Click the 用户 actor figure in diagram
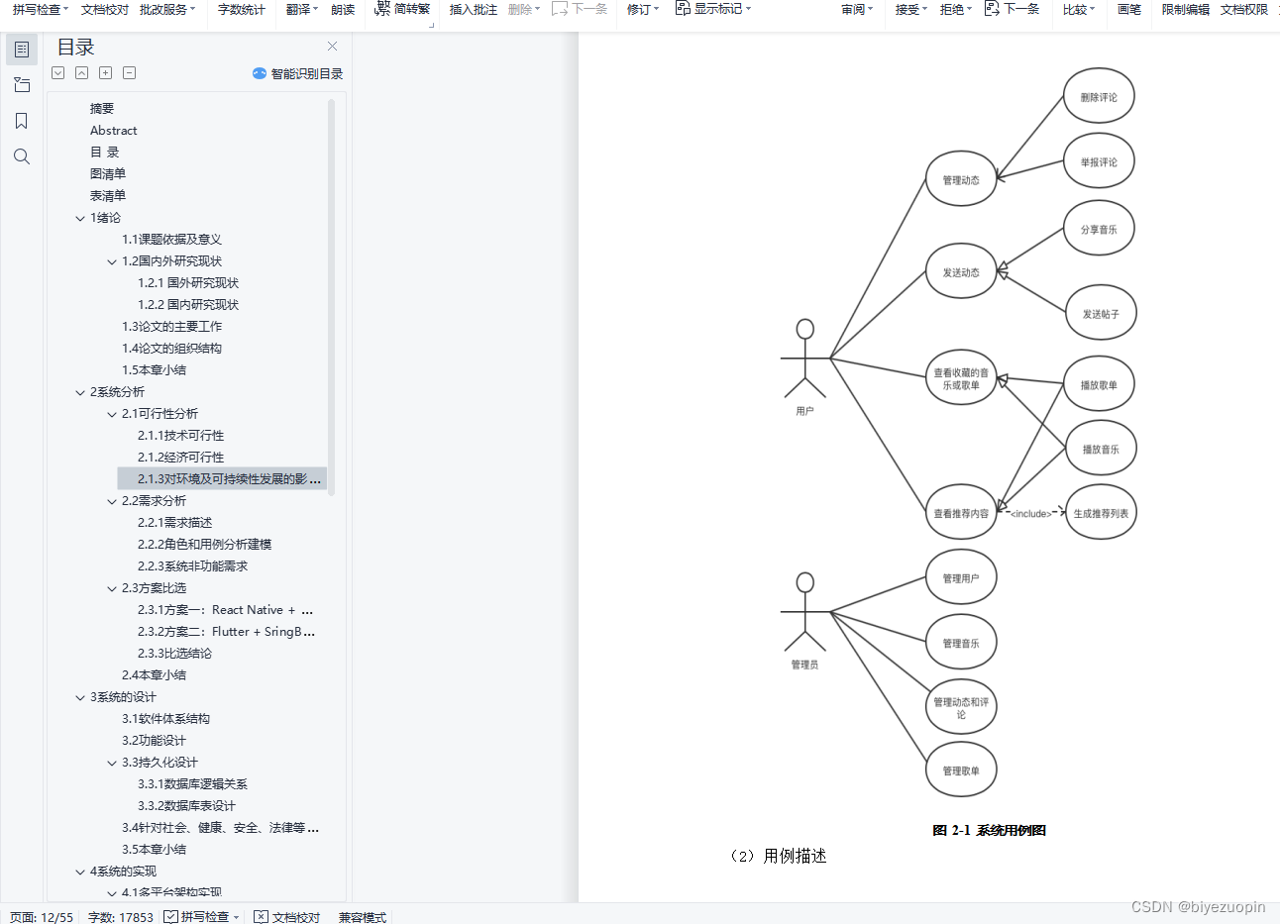Screen dimensions: 1280x924 [804, 359]
